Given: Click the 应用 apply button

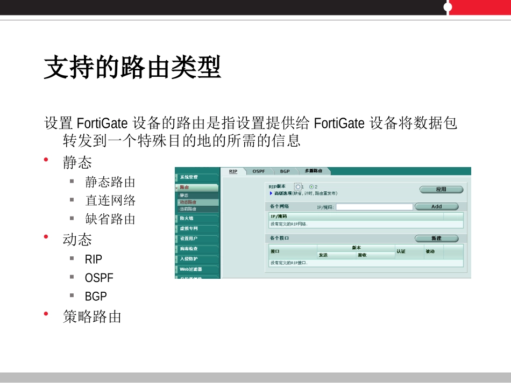Looking at the screenshot, I should (441, 190).
